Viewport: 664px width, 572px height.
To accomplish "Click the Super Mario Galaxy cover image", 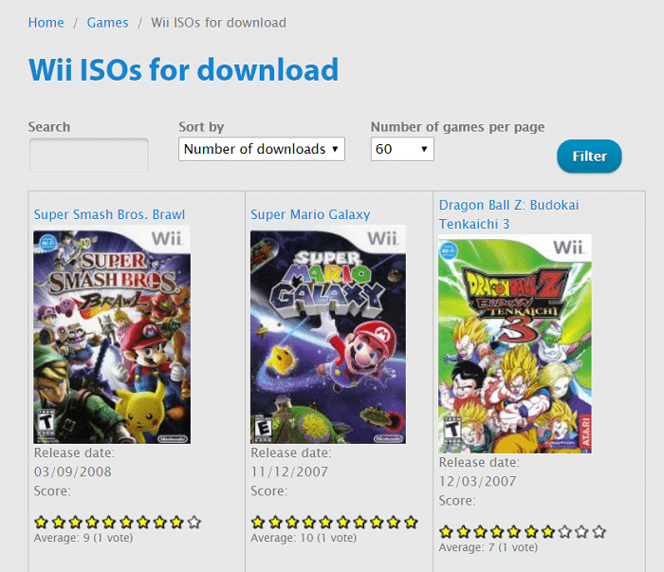I will [x=328, y=335].
